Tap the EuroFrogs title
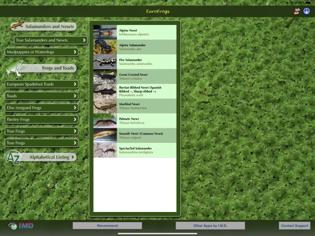The image size is (315, 236). pyautogui.click(x=157, y=11)
